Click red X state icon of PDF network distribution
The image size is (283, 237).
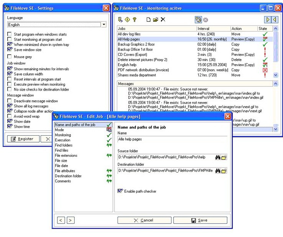click(265, 70)
